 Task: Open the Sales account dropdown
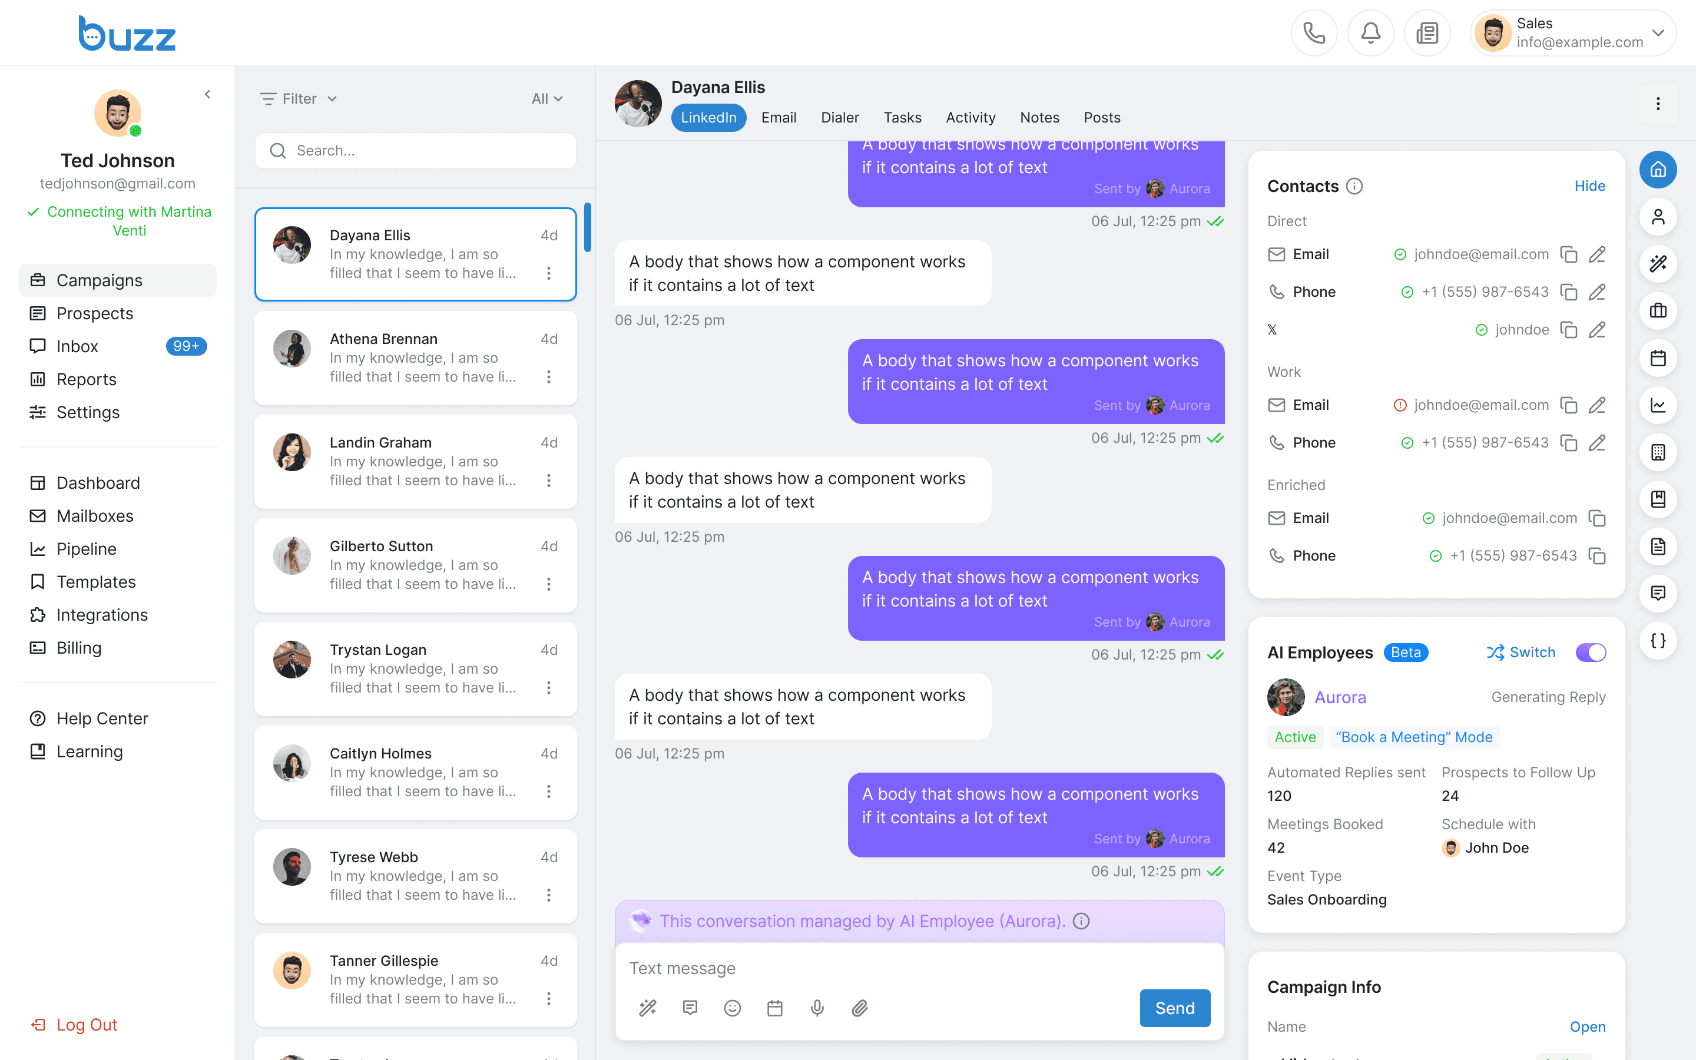tap(1573, 33)
